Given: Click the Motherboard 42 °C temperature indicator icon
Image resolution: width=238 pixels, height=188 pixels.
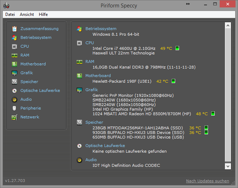Looking at the screenshot, I should coord(173,81).
